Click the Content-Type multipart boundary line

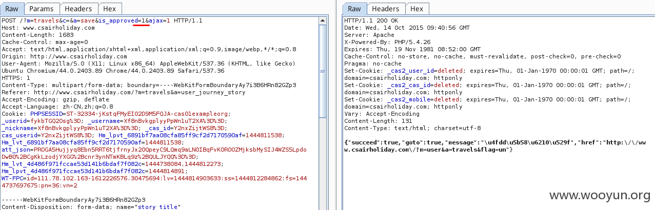coord(149,85)
